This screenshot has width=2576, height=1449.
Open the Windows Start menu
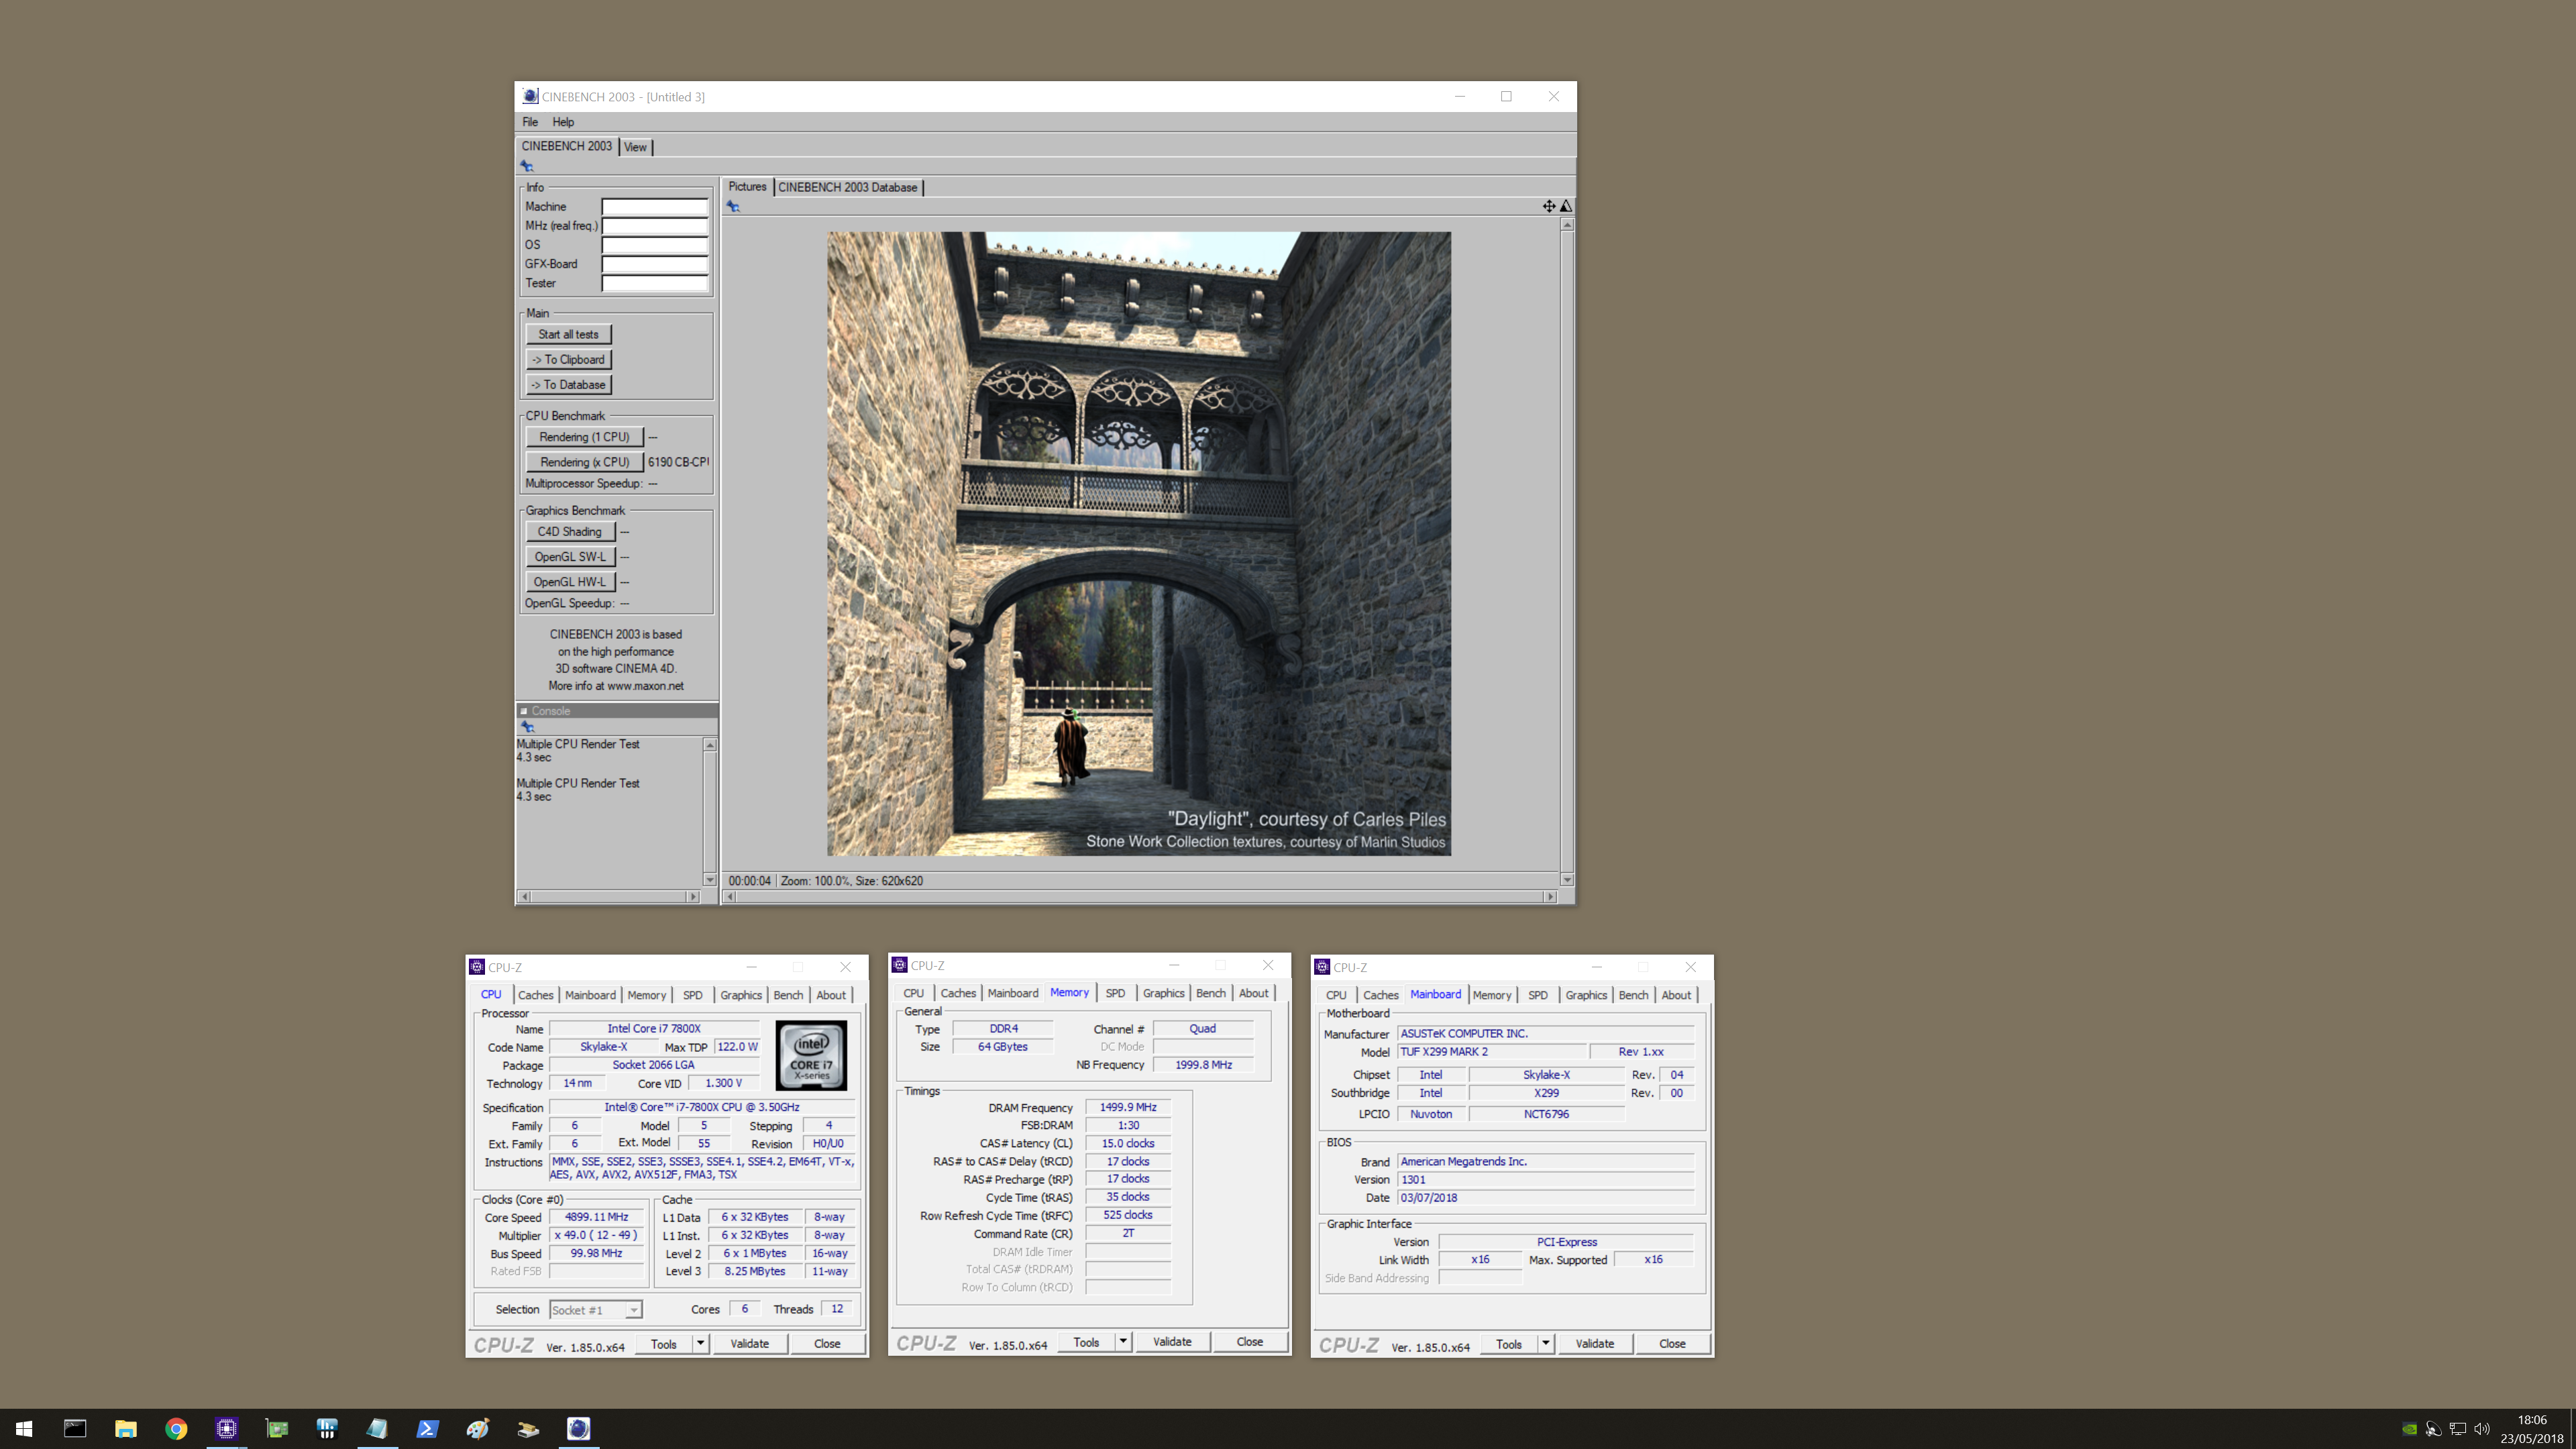24,1428
